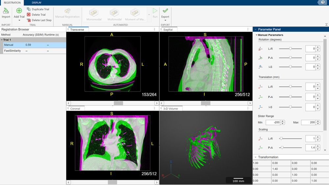Collapse the Manual Parameters section
The image size is (329, 185).
tap(256, 35)
